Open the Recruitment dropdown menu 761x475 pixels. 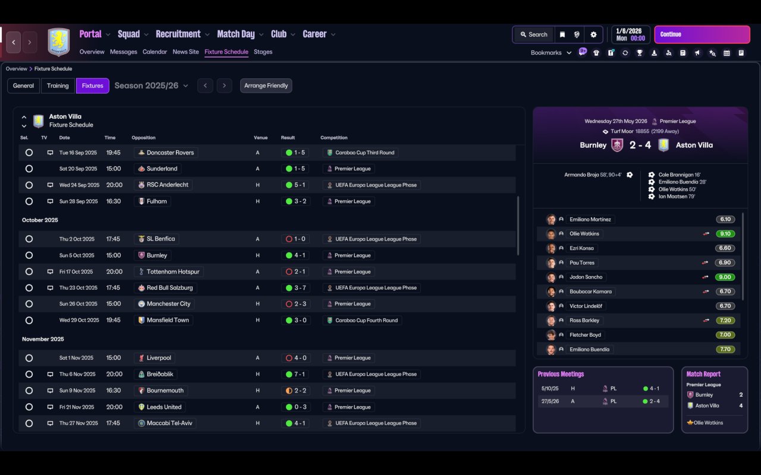click(x=183, y=34)
